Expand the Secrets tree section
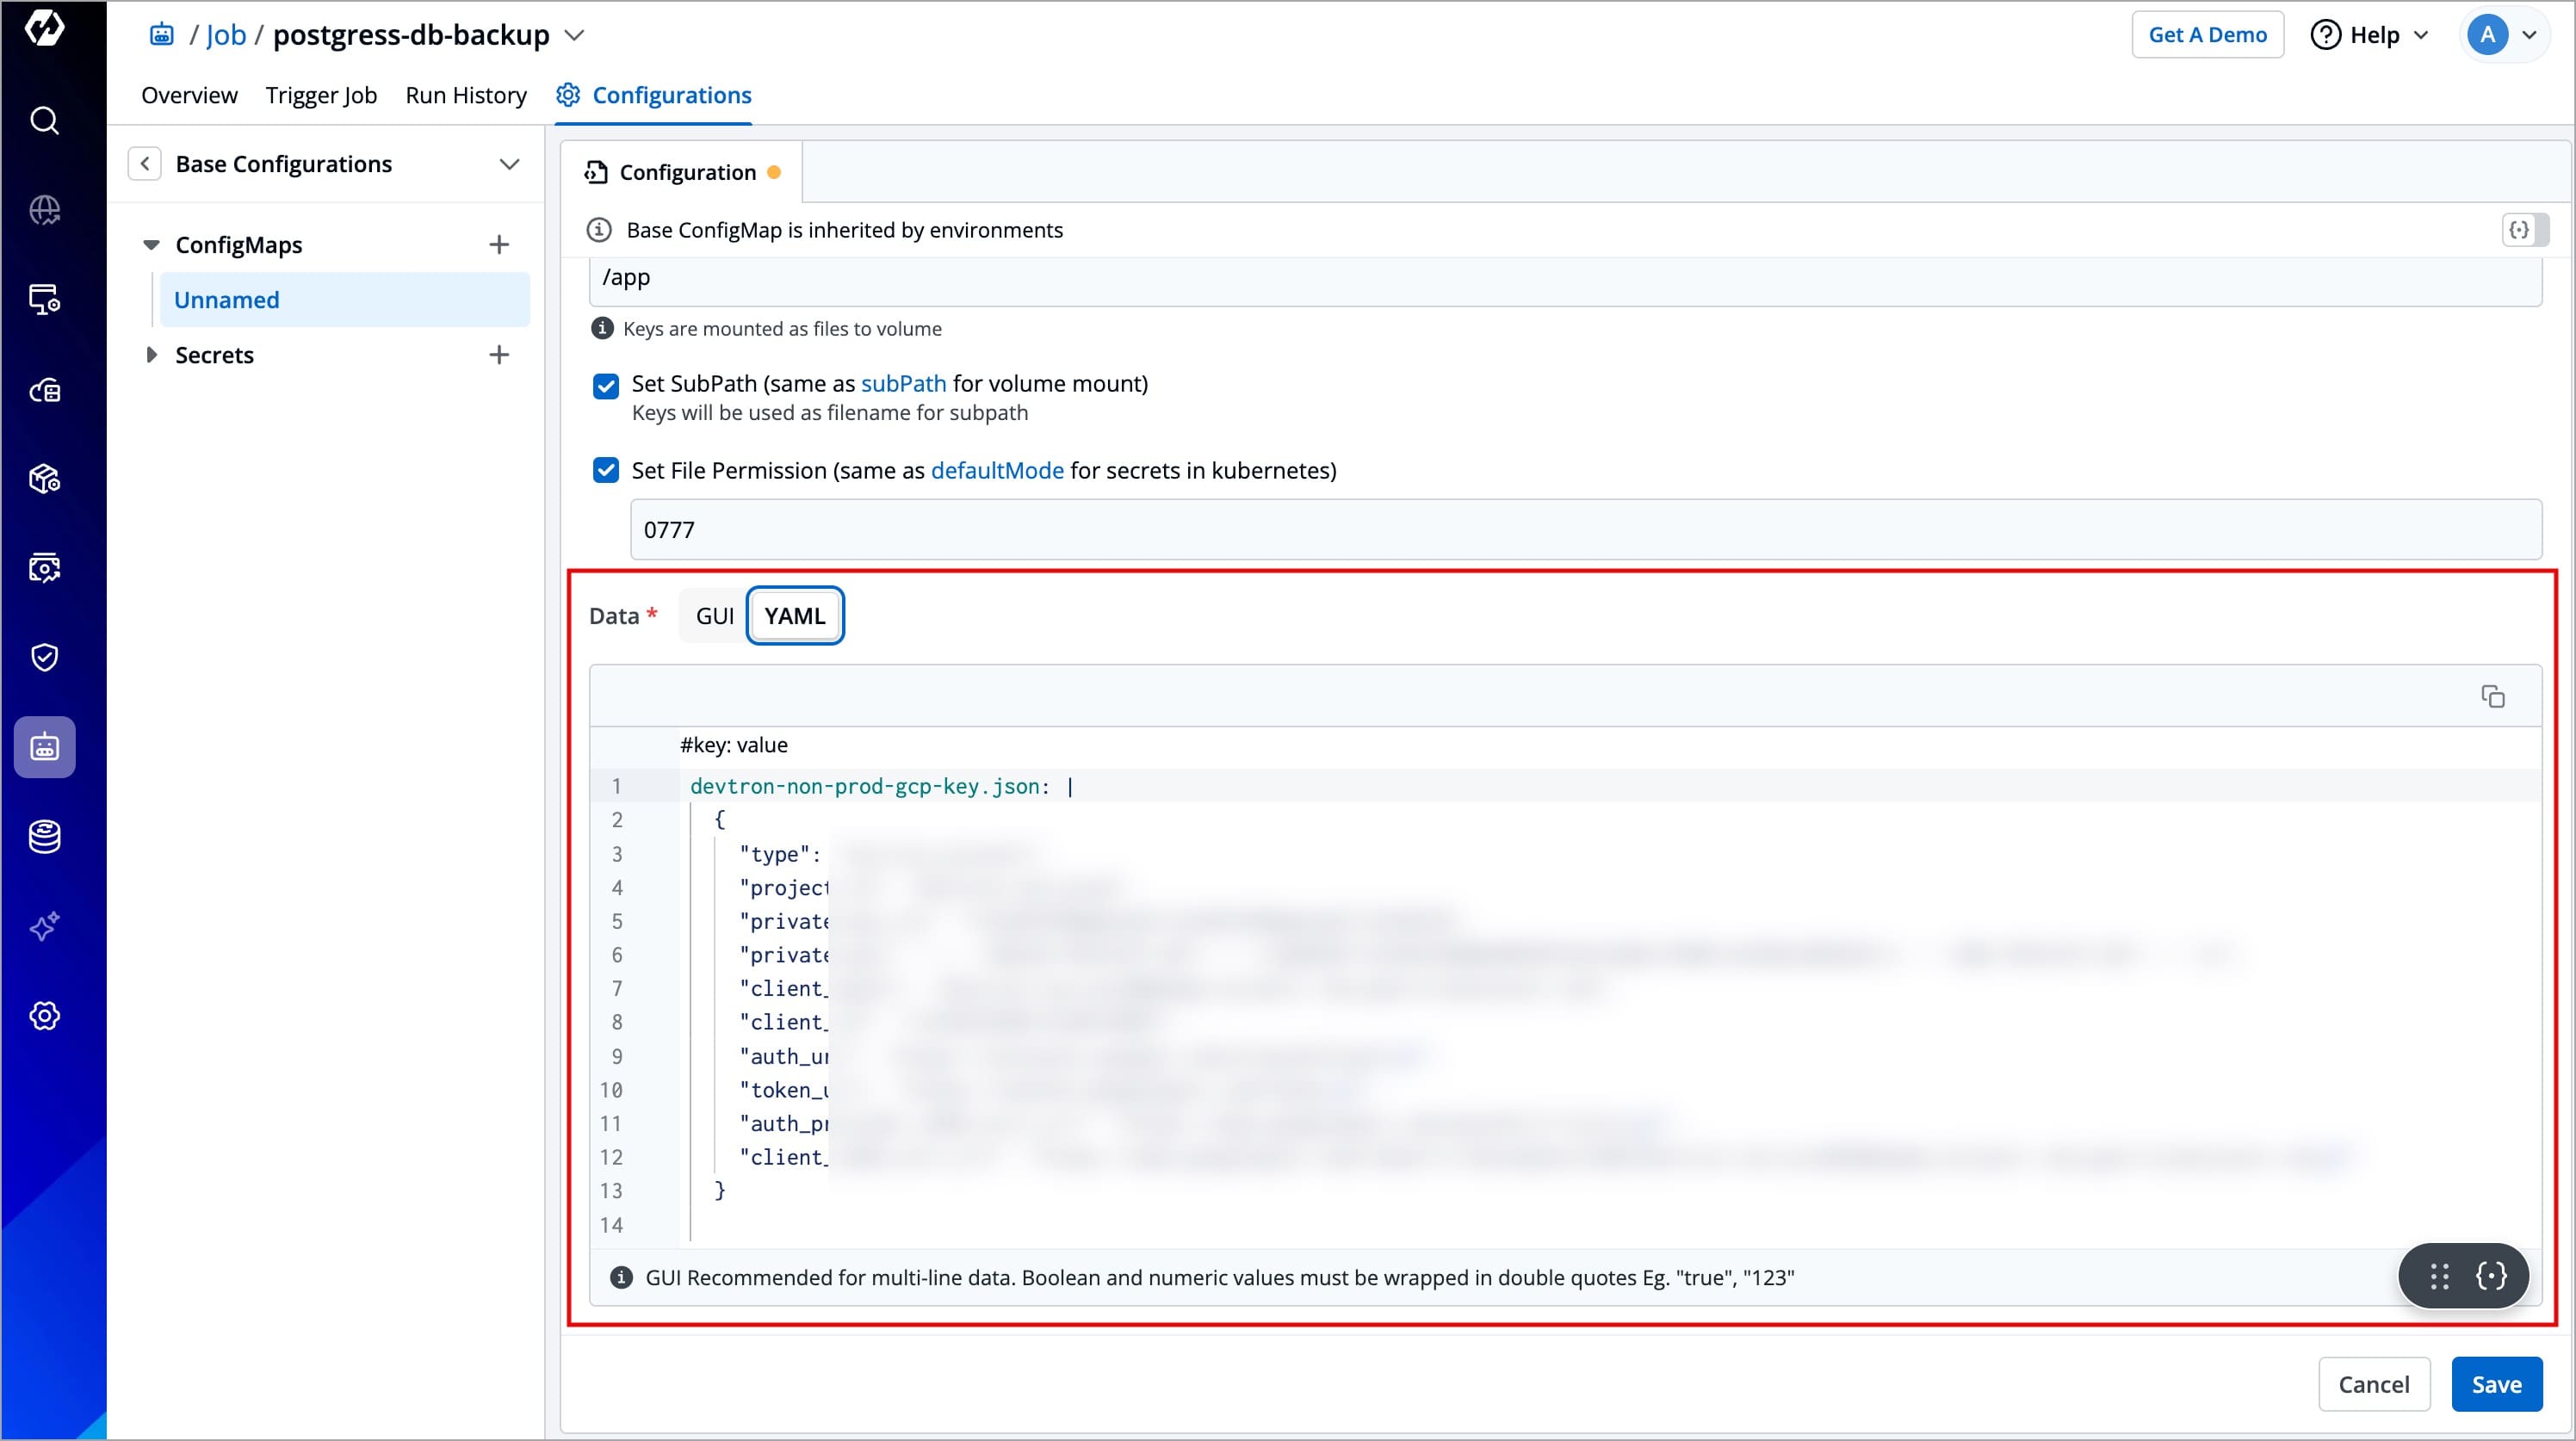This screenshot has height=1441, width=2576. (152, 355)
